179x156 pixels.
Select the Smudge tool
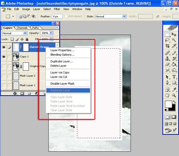[167, 70]
